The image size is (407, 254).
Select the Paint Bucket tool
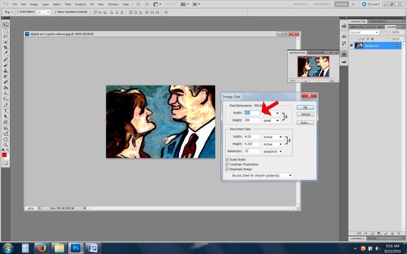tap(5, 87)
